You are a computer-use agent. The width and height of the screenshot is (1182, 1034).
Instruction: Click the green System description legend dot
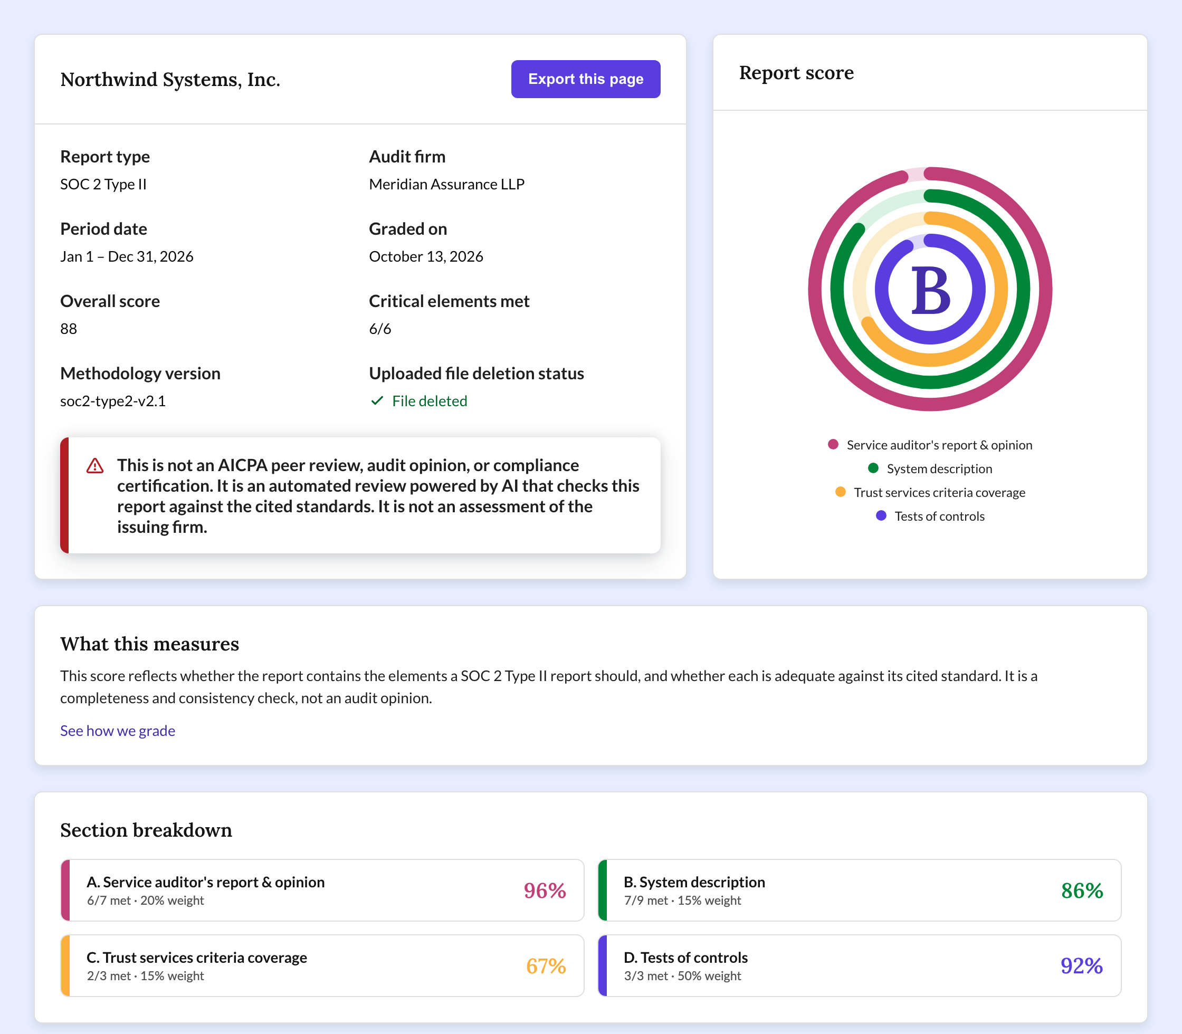coord(873,468)
